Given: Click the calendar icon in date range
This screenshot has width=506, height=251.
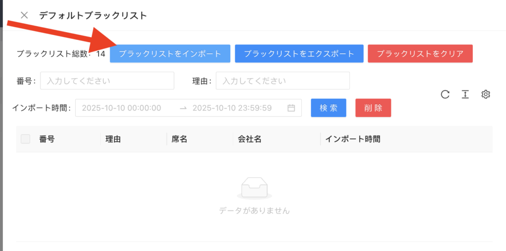Looking at the screenshot, I should [x=291, y=108].
